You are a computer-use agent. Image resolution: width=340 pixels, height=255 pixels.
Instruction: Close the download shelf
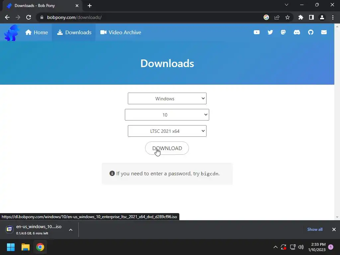[x=334, y=229]
